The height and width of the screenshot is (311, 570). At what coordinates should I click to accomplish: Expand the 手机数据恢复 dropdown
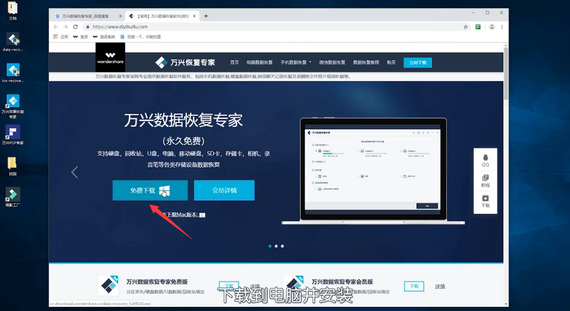296,62
